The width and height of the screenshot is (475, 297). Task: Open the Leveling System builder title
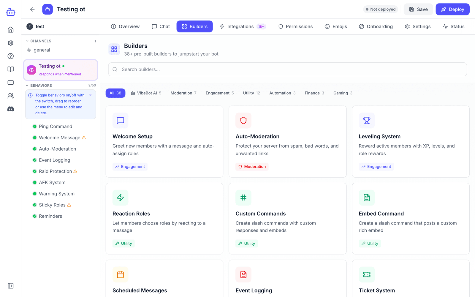pyautogui.click(x=379, y=136)
